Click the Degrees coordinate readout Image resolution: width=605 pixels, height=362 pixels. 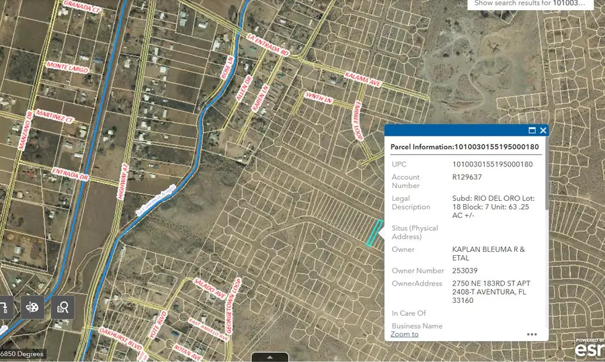coord(23,354)
